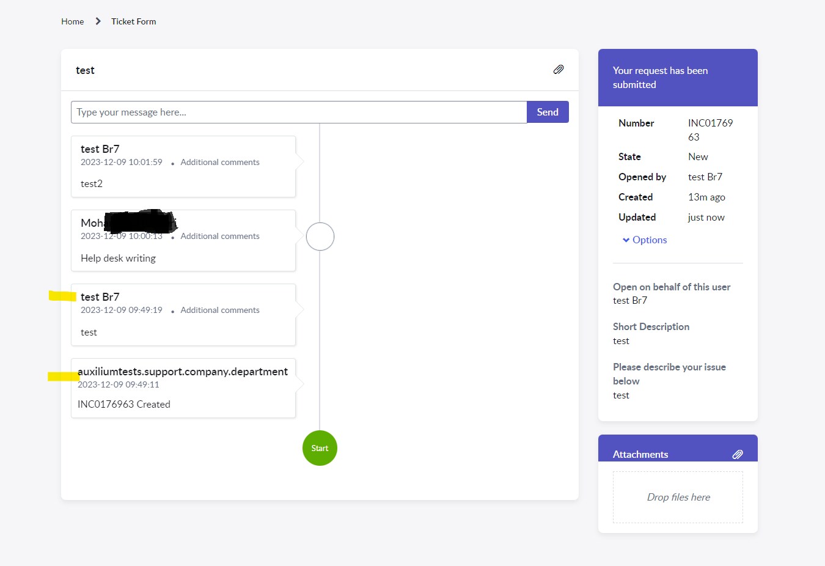
Task: Click the empty circle marker on the activity timeline
Action: [320, 236]
